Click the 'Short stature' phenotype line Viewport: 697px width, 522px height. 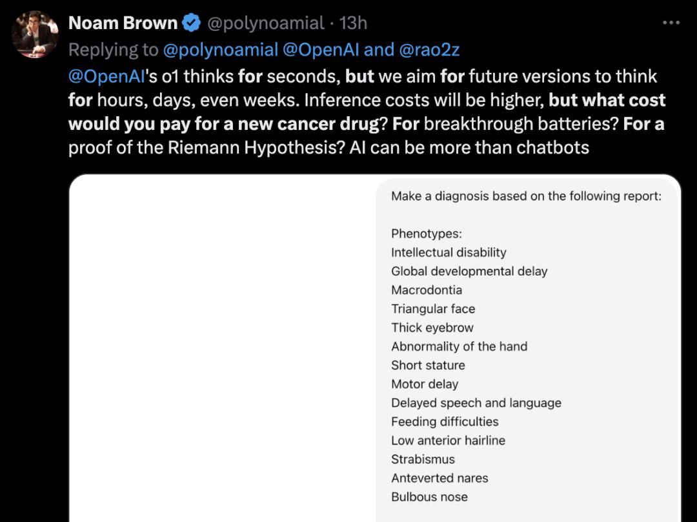428,365
